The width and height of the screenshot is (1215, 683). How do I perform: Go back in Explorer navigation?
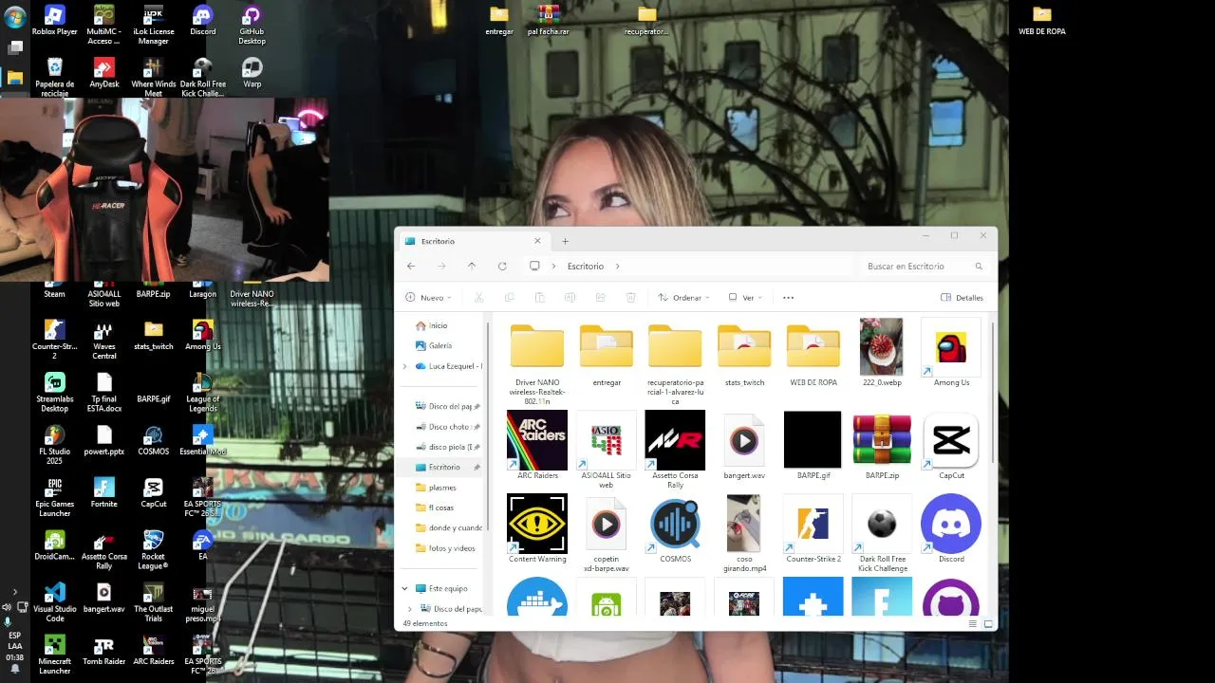click(x=411, y=267)
